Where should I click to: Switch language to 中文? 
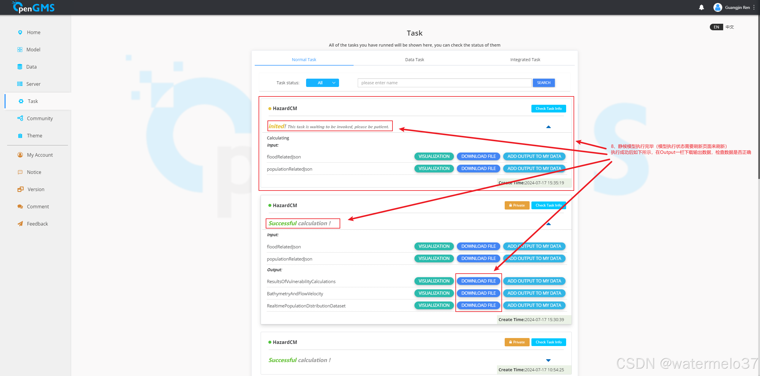tap(729, 27)
